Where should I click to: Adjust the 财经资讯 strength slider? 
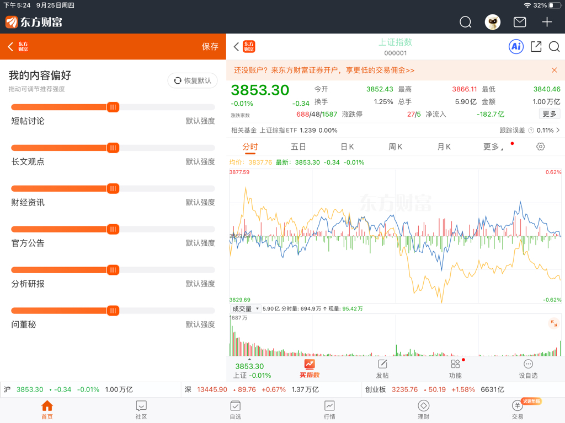pos(113,188)
